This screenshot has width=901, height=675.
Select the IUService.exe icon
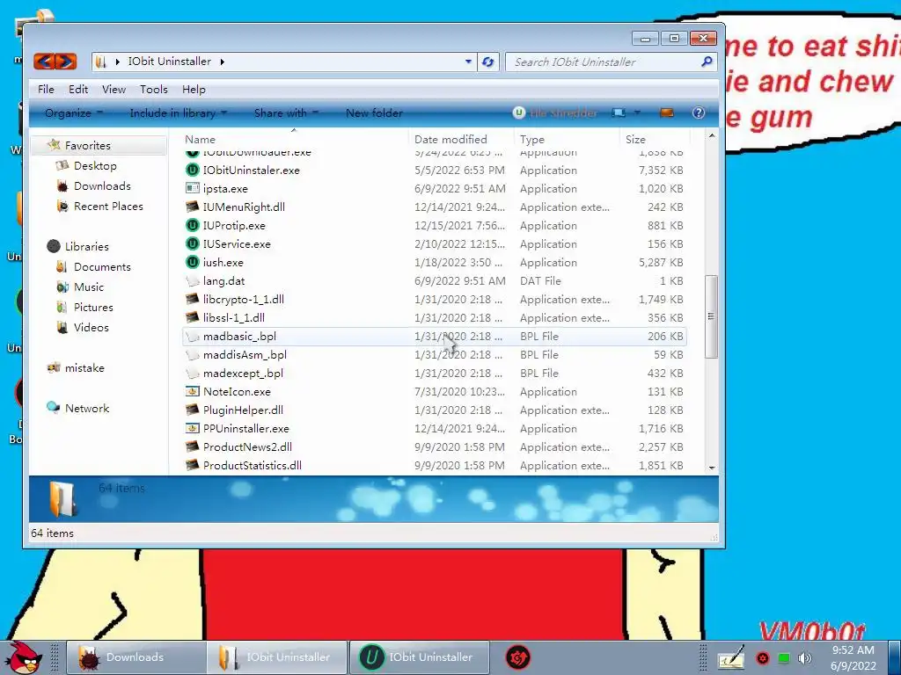193,243
